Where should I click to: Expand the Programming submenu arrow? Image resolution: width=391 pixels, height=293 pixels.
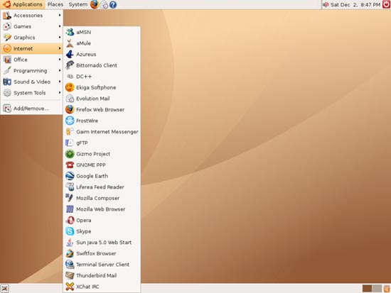tap(60, 70)
